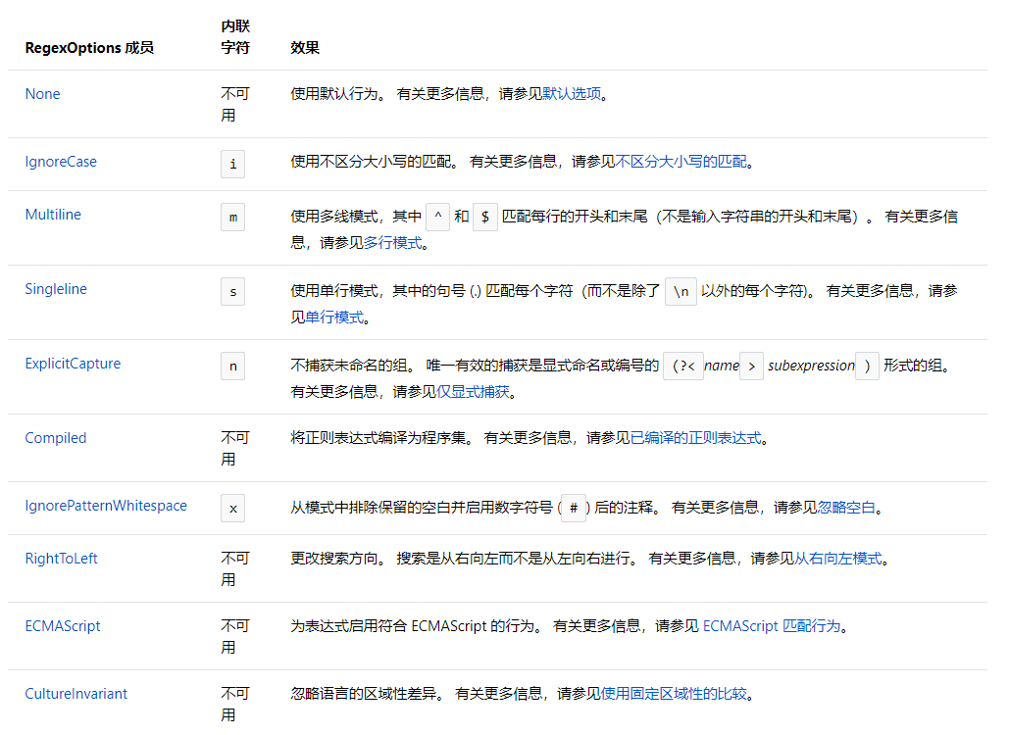1009x735 pixels.
Task: Click the \n code in the Singleline row
Action: coord(681,291)
